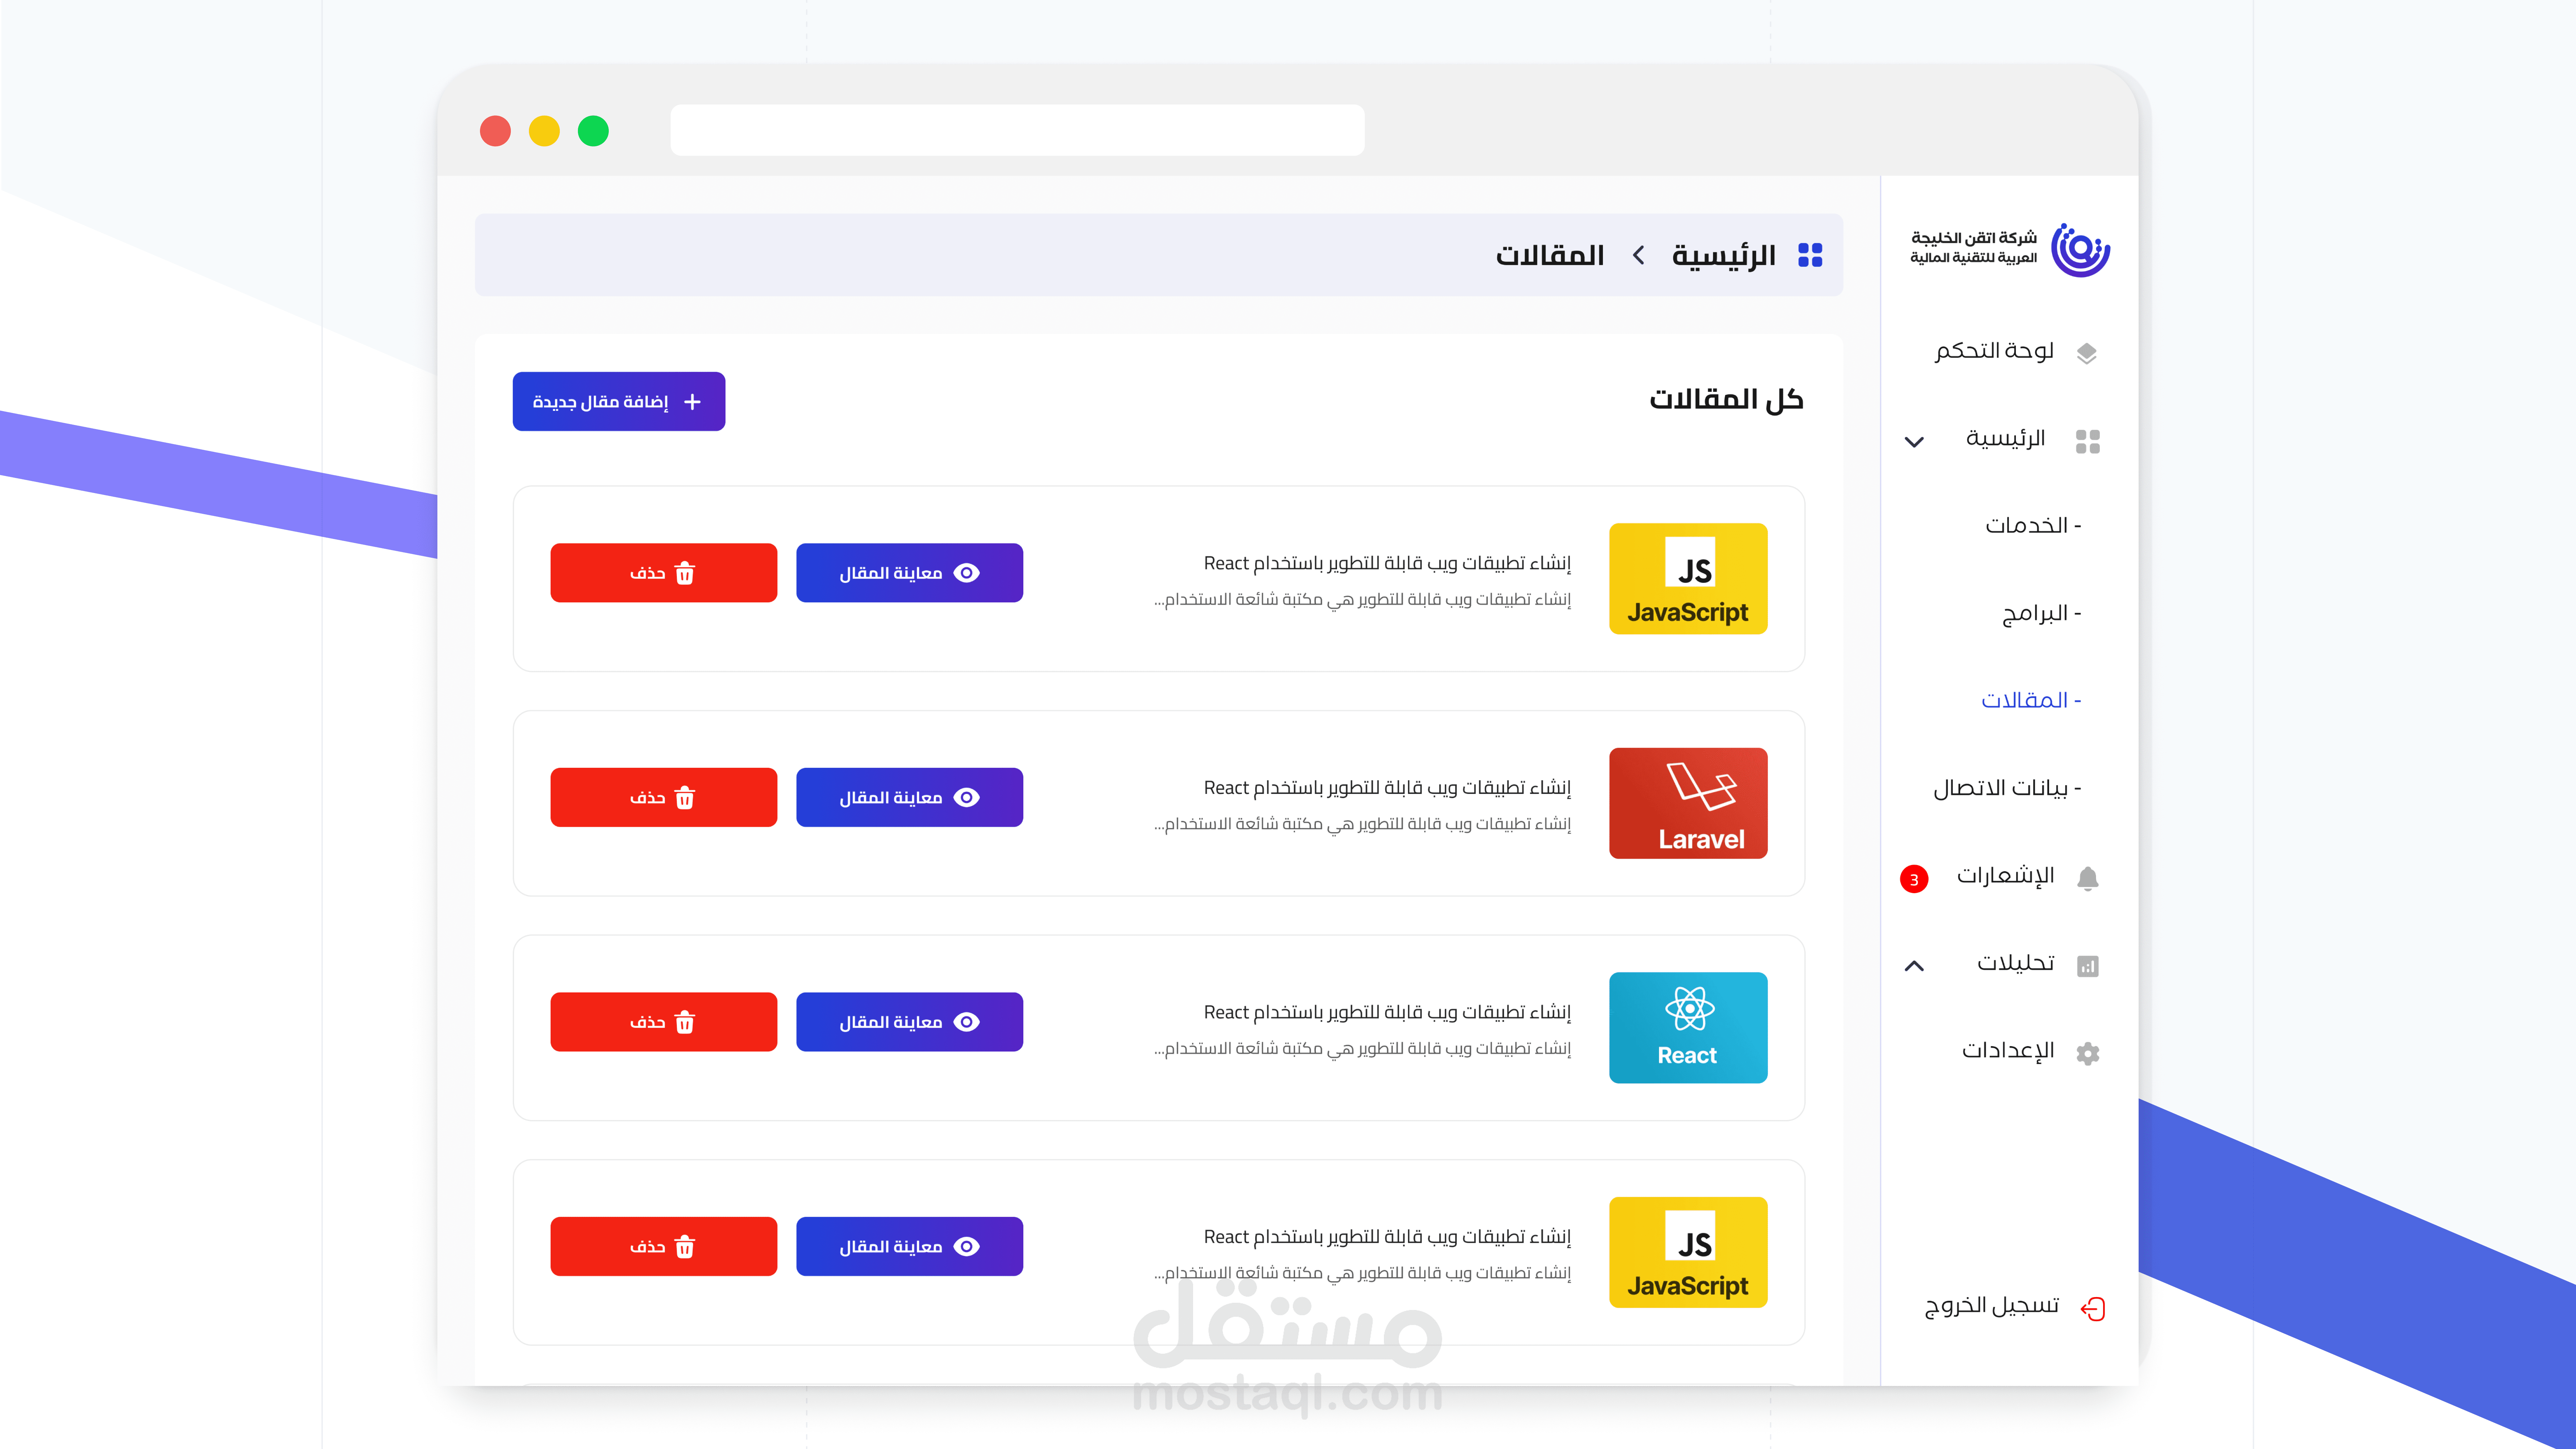Preview the Laravel article with the eye button
This screenshot has height=1449, width=2576.
pos(909,797)
